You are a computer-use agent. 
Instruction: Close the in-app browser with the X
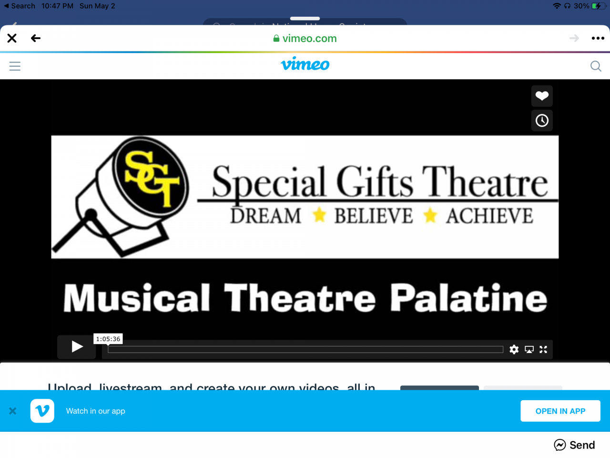coord(12,38)
